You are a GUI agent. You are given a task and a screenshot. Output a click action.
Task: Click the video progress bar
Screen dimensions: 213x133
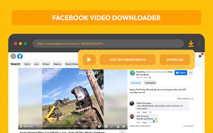64,126
